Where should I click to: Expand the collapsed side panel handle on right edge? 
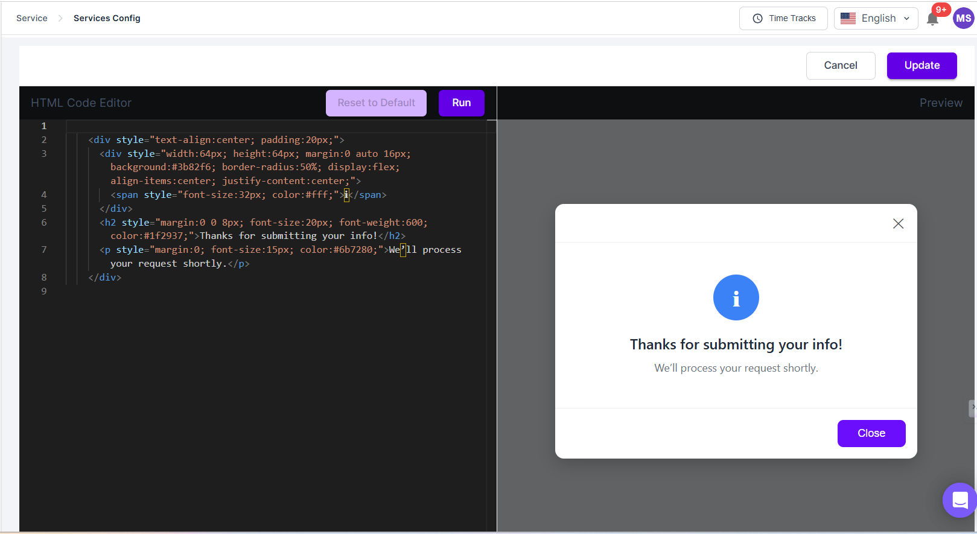click(x=972, y=408)
